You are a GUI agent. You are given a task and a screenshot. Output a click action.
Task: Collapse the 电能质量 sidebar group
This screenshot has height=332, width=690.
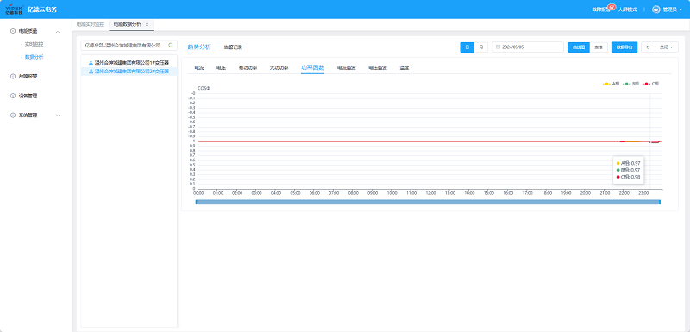[58, 31]
